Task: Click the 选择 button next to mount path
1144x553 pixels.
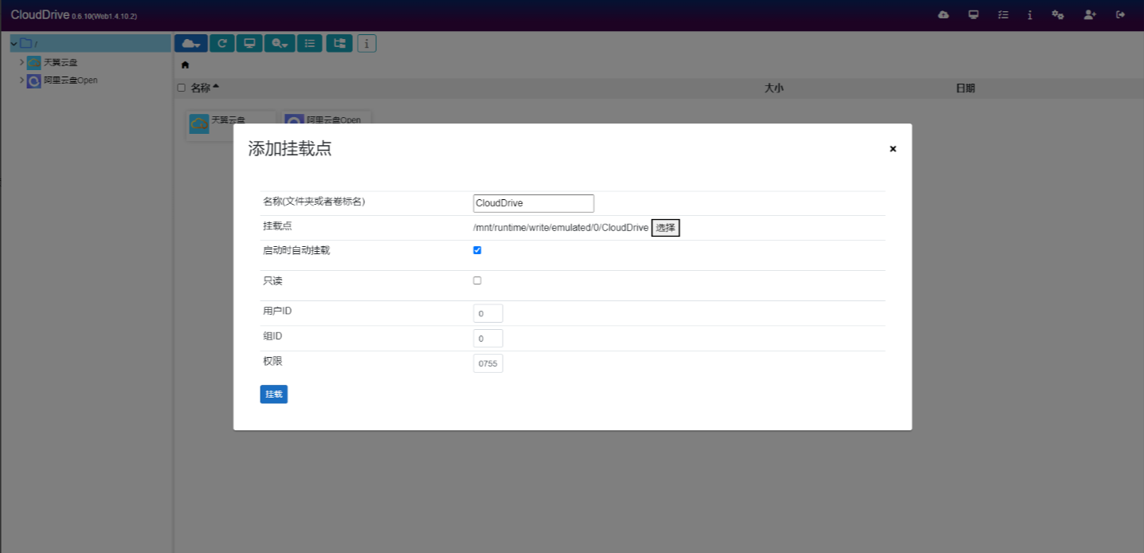Action: click(665, 228)
